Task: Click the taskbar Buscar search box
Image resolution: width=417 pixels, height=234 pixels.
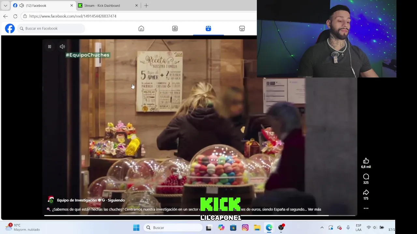Action: point(173,227)
